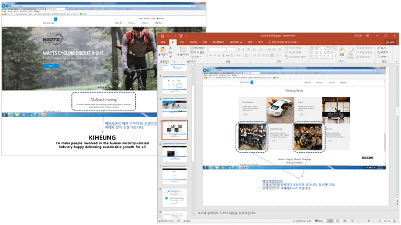Click the Reset button in the Slides group
The height and width of the screenshot is (225, 401).
[x=198, y=52]
